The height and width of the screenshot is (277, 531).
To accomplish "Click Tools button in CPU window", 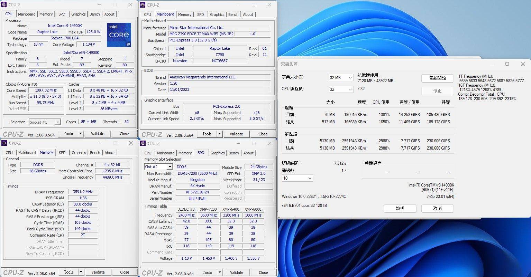I will point(68,134).
